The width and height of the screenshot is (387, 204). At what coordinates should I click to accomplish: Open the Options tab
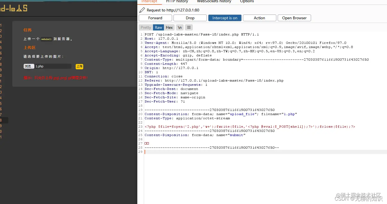(247, 1)
